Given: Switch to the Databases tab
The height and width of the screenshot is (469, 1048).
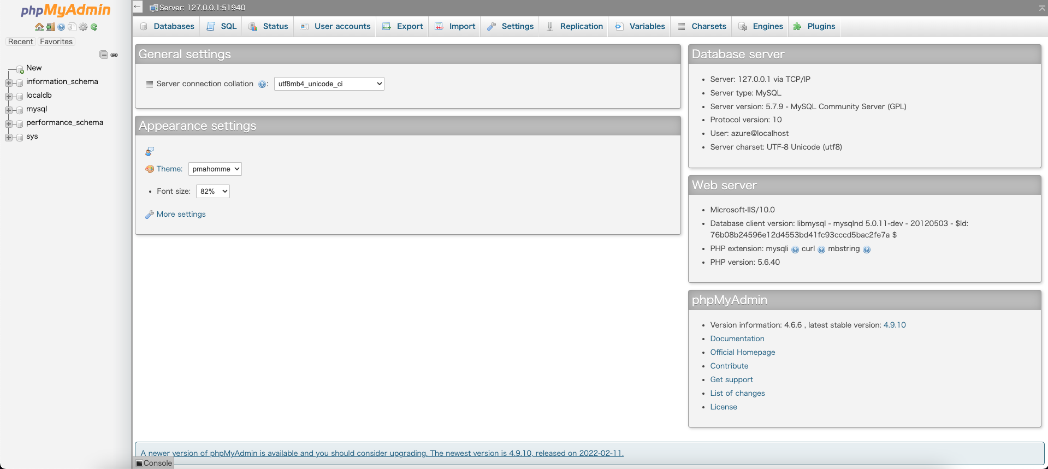Looking at the screenshot, I should (167, 26).
